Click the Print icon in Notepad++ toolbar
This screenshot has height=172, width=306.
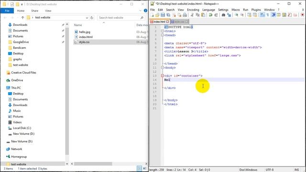pyautogui.click(x=185, y=15)
